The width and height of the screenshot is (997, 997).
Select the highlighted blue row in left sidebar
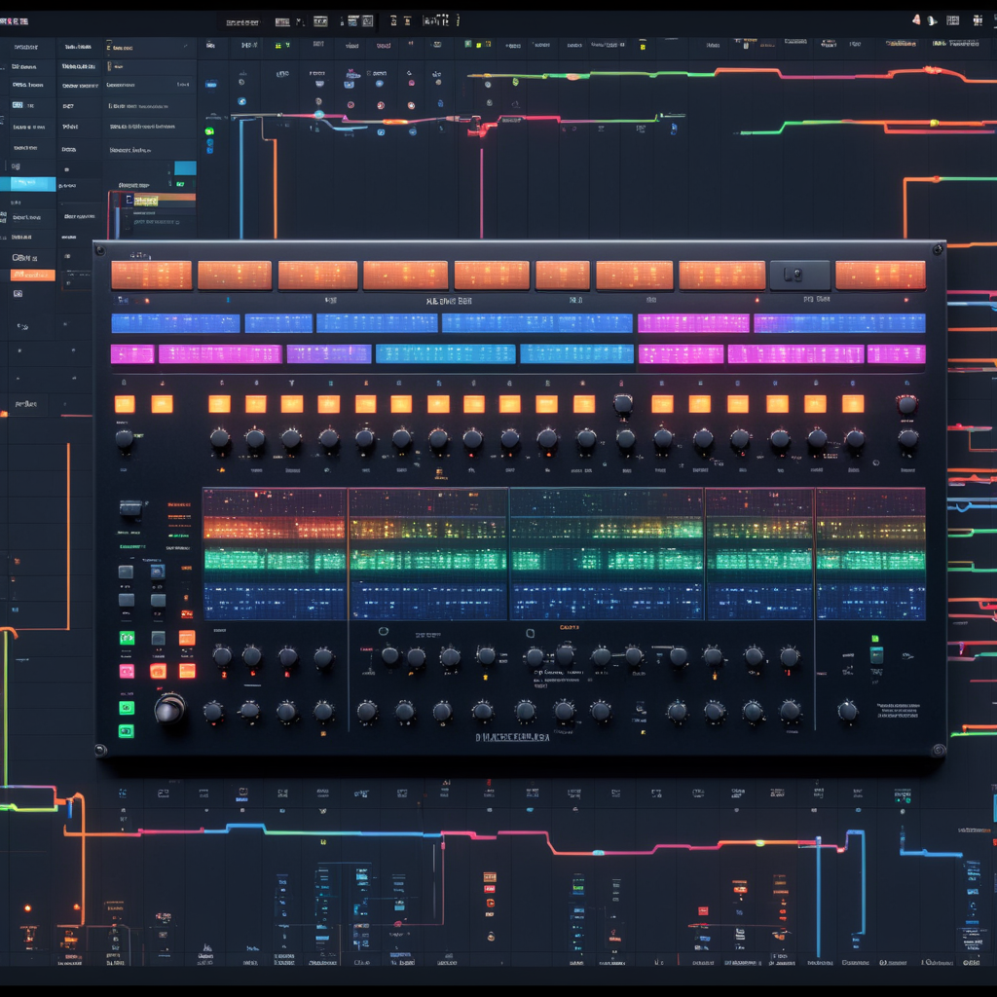click(32, 183)
